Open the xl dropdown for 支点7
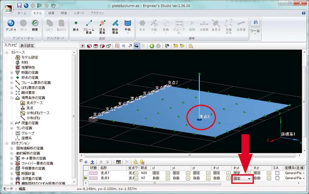Image resolution: width=309 pixels, height=194 pixels. (x=168, y=173)
